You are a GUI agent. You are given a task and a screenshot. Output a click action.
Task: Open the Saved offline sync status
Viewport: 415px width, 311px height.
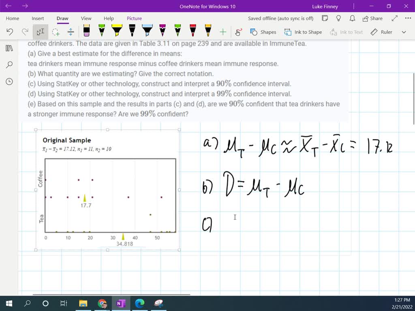pos(280,18)
